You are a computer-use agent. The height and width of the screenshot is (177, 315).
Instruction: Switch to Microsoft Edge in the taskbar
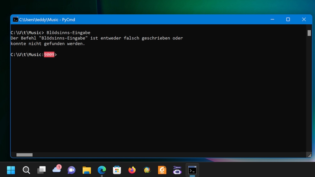pyautogui.click(x=102, y=170)
